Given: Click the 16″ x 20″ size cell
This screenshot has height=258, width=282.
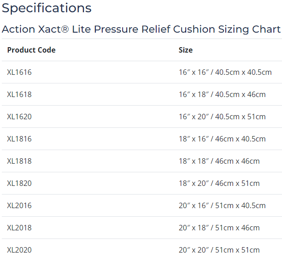Looking at the screenshot, I should [x=222, y=117].
